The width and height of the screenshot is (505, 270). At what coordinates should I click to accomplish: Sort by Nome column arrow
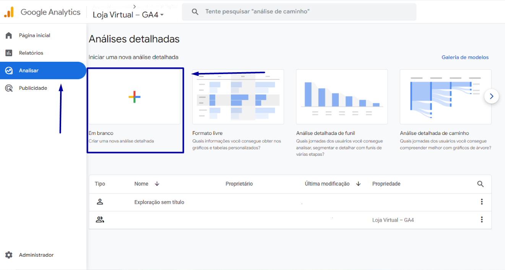[157, 184]
